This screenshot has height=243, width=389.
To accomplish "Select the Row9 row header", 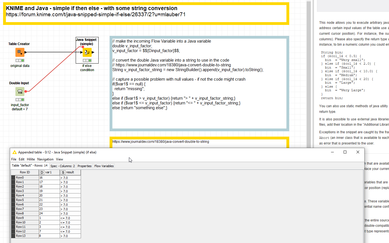I will 20,218.
